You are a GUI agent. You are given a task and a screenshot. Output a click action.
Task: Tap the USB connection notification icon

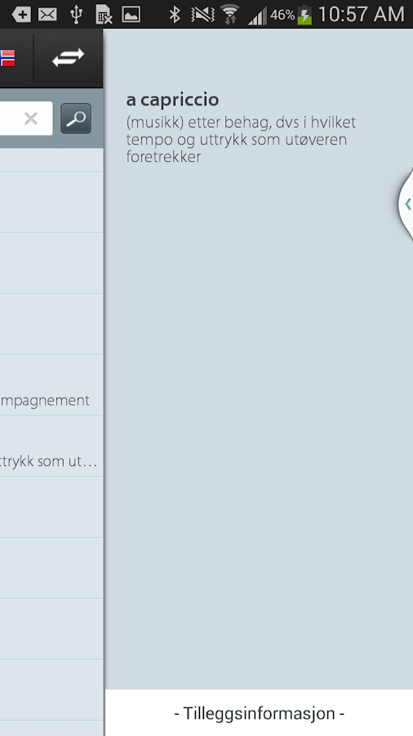(76, 15)
